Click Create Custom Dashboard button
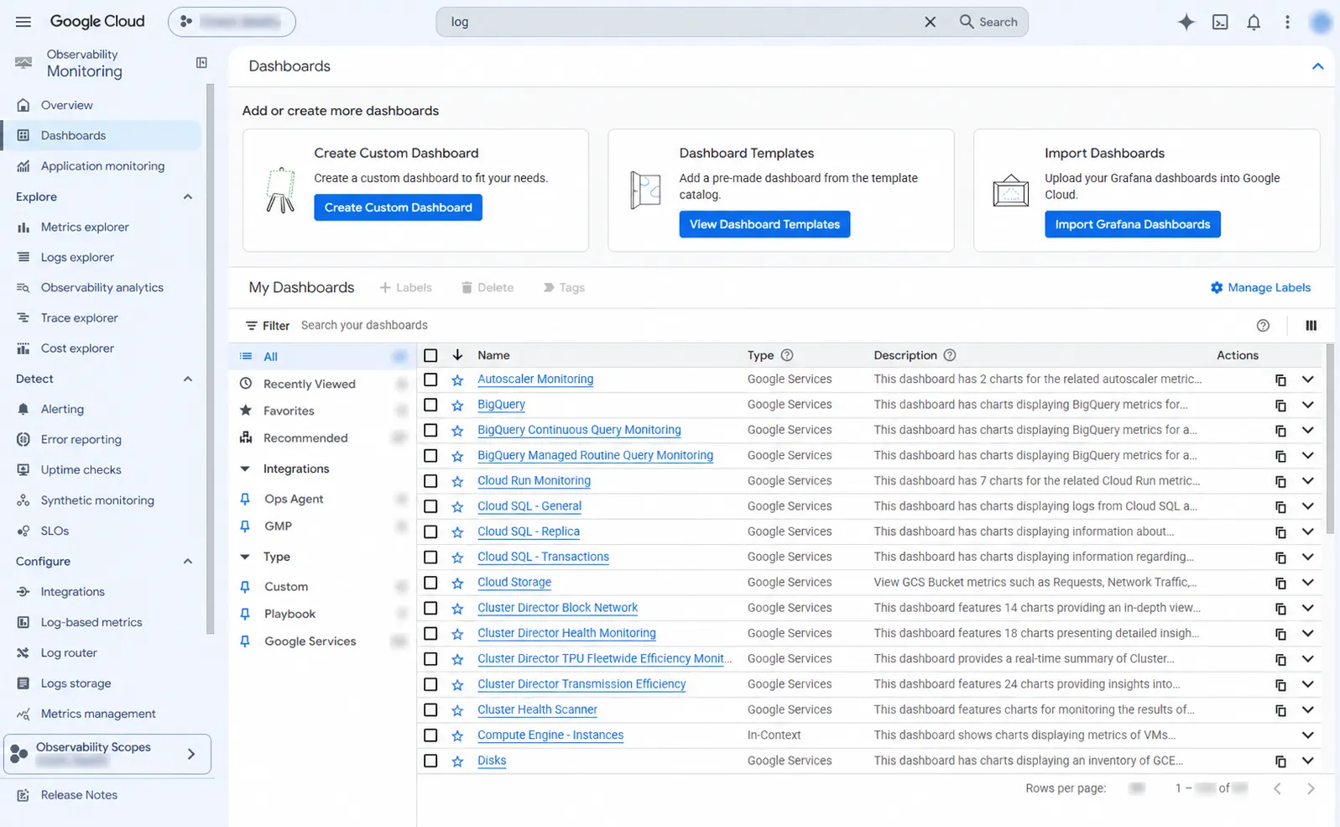Image resolution: width=1340 pixels, height=827 pixels. [398, 207]
